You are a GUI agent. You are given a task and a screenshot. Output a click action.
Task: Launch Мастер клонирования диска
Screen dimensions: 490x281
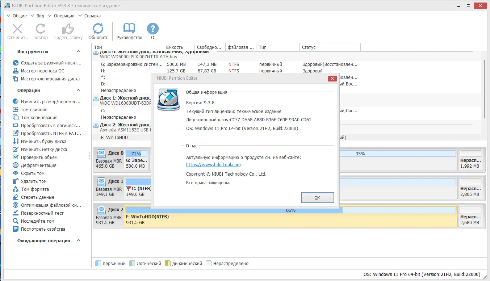pos(46,79)
